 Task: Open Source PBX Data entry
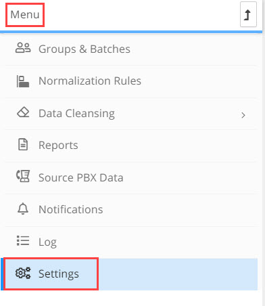click(x=131, y=177)
